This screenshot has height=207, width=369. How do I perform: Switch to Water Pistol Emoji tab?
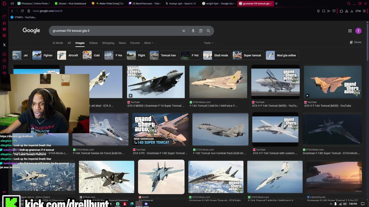tap(108, 3)
